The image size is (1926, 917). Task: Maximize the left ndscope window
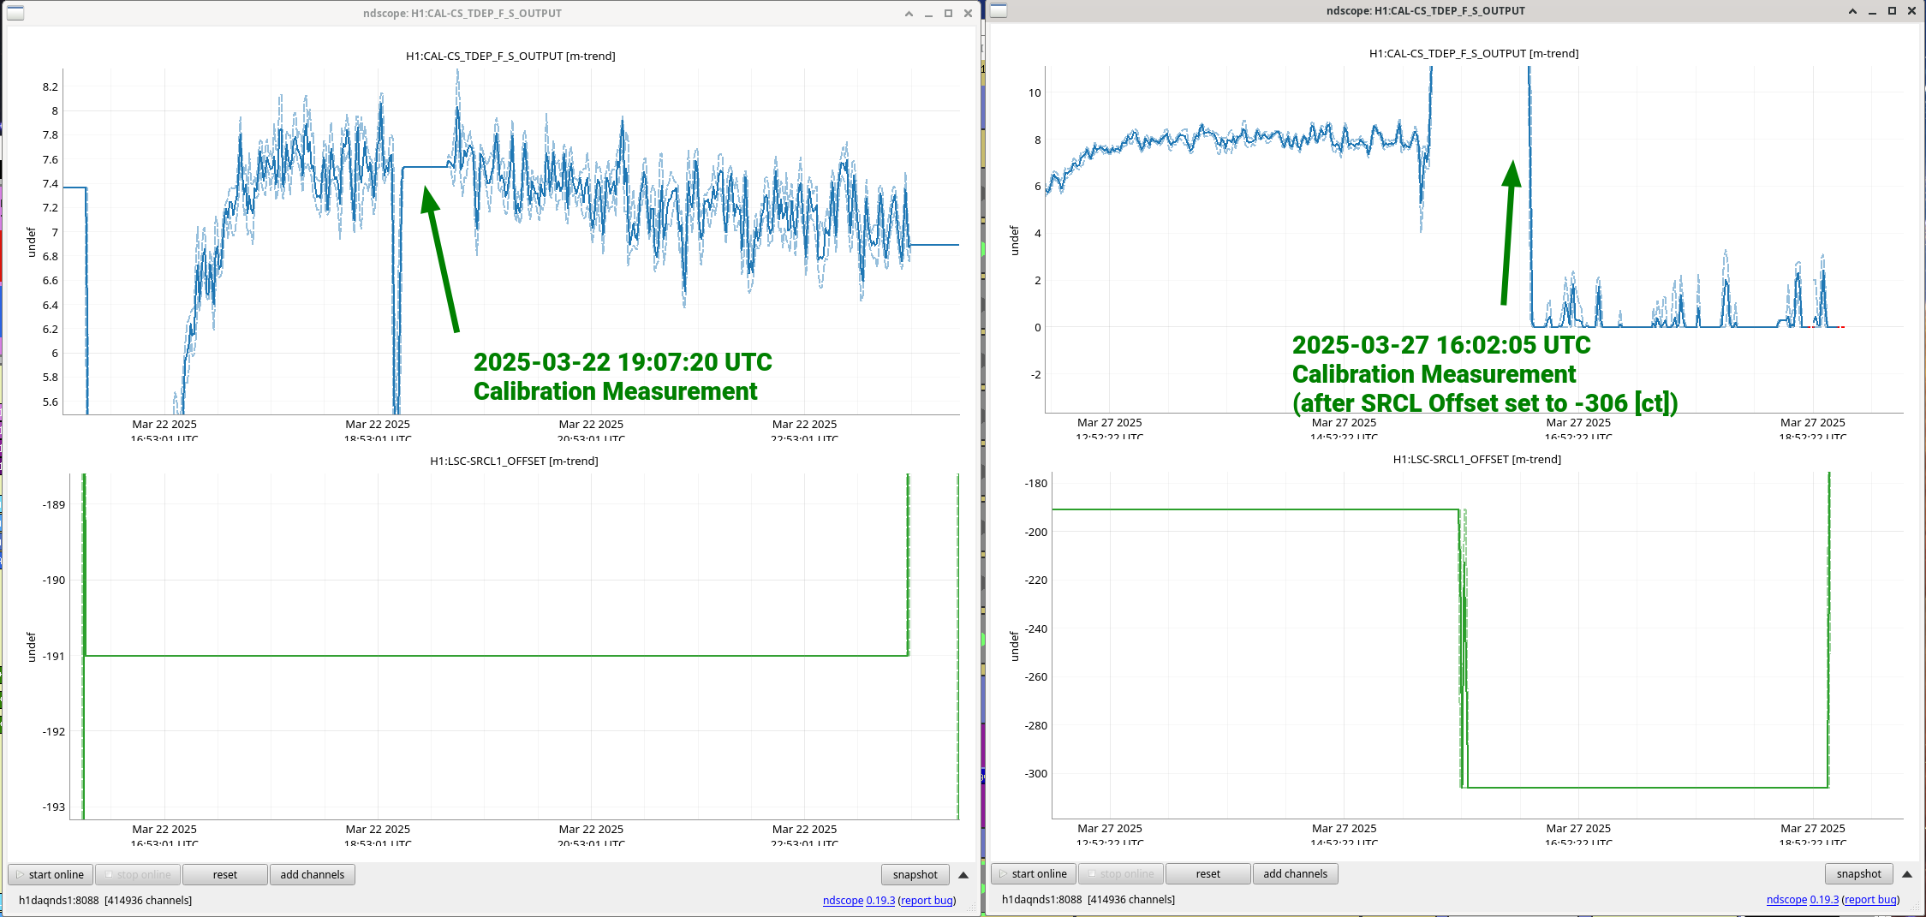[x=948, y=14]
